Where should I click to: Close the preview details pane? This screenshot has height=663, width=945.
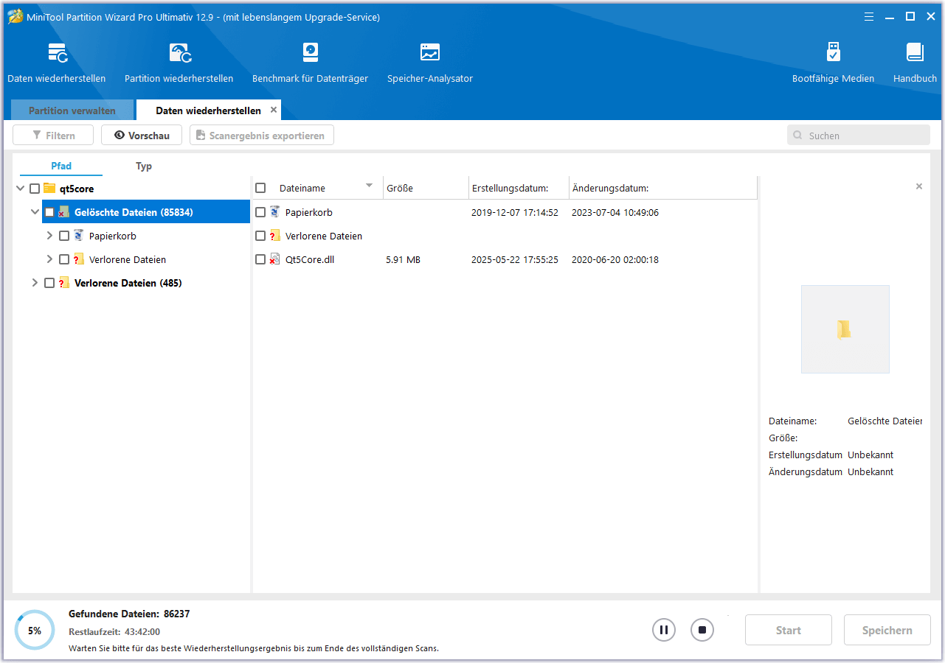[919, 186]
